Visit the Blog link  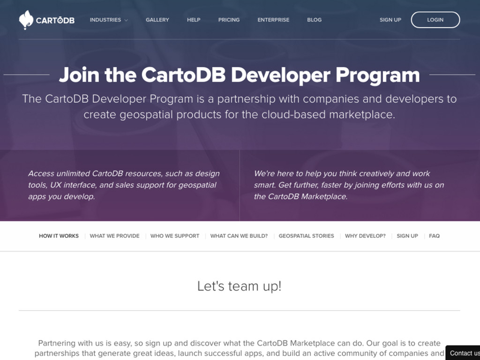pyautogui.click(x=315, y=20)
